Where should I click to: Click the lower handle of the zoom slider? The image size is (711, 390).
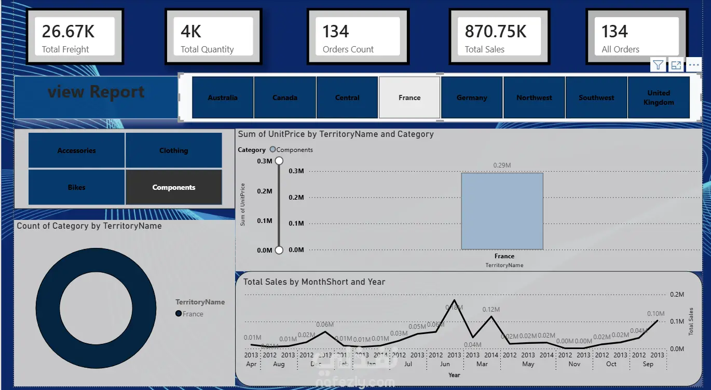pos(279,250)
